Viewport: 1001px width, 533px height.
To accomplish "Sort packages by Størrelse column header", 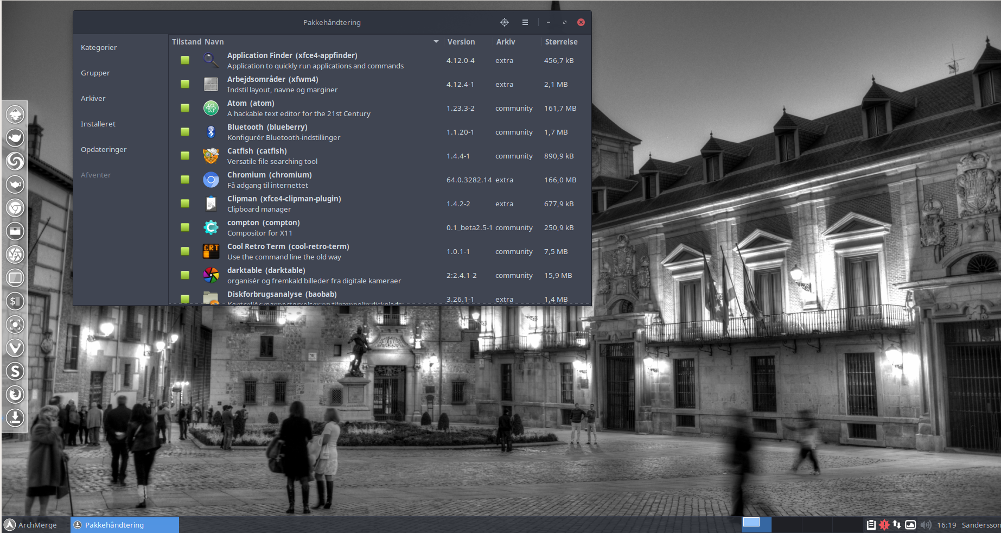I will click(562, 42).
